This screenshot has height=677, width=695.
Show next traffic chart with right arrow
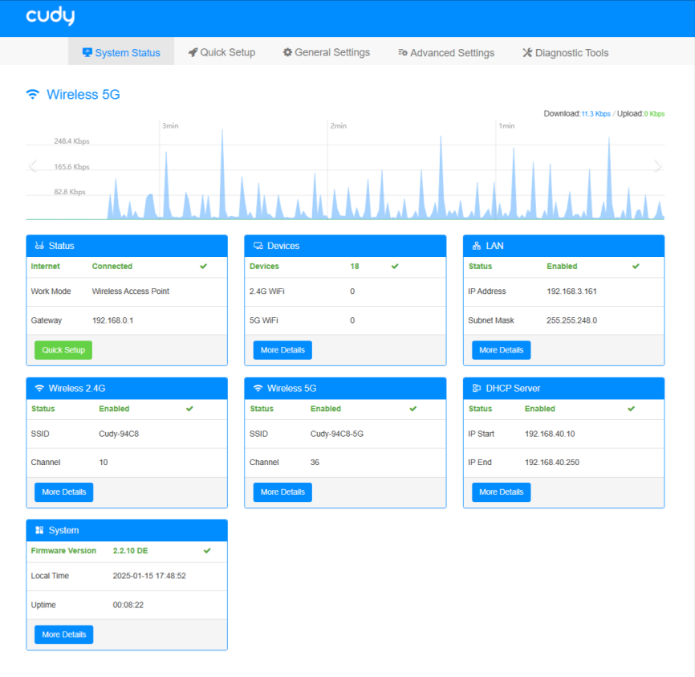point(658,166)
